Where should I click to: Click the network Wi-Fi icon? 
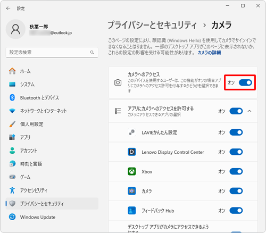(x=12, y=111)
